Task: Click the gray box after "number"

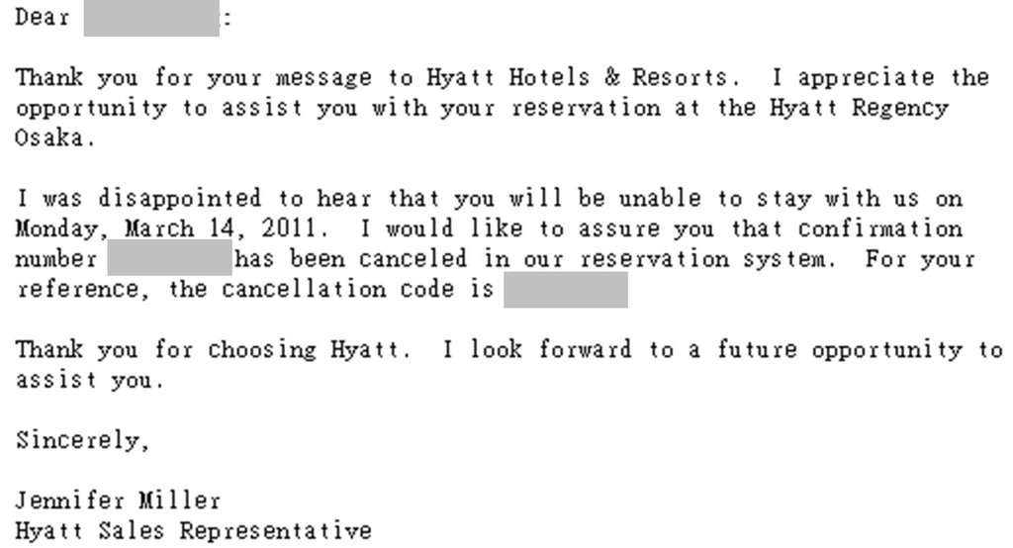Action: pos(170,258)
